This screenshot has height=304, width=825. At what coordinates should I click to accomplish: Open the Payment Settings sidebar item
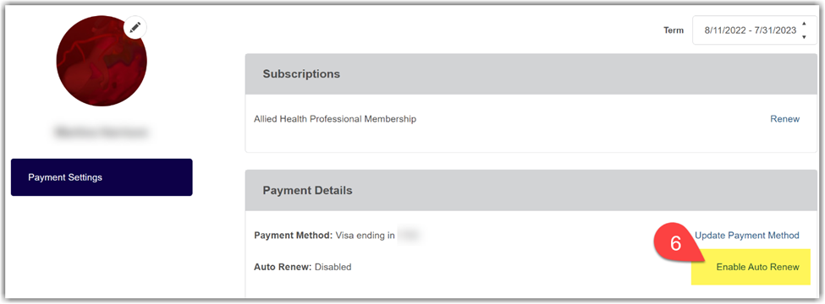102,177
